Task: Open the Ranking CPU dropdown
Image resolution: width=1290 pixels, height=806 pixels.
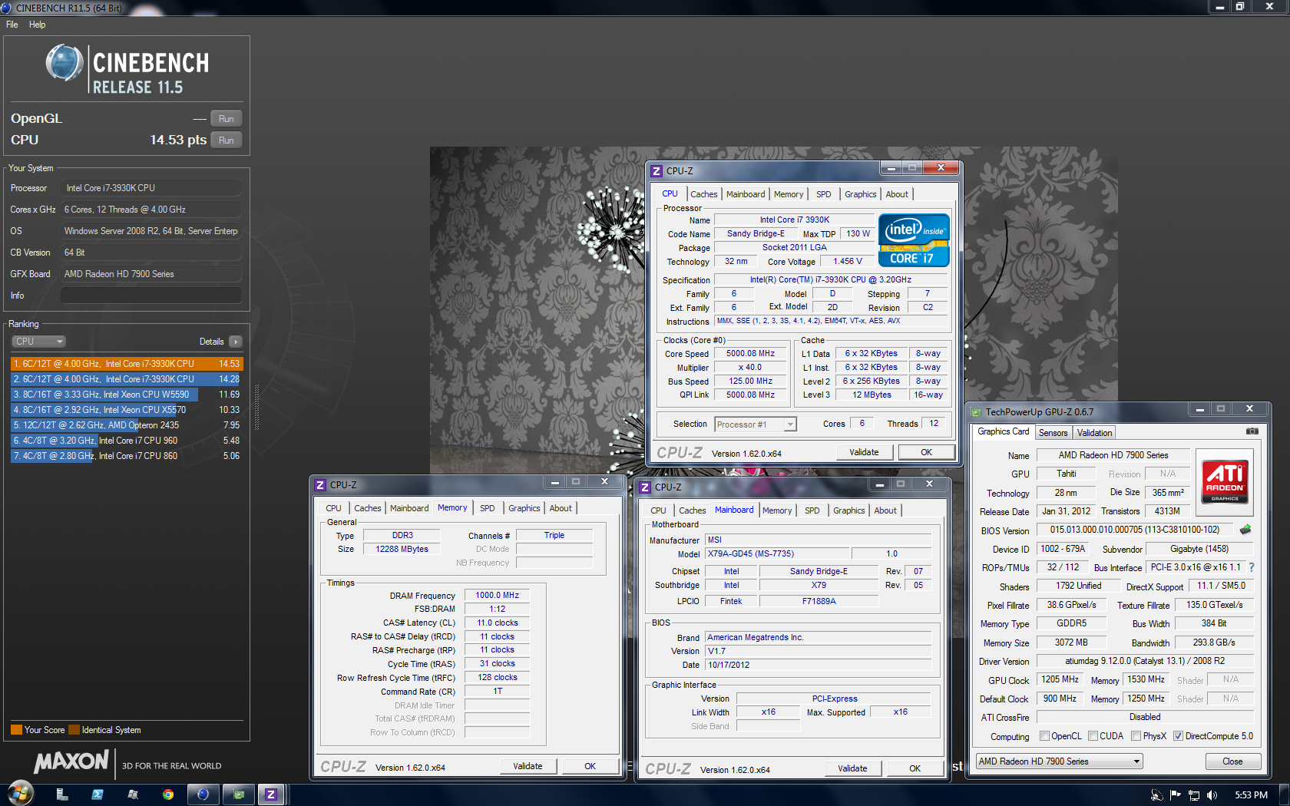Action: click(38, 342)
